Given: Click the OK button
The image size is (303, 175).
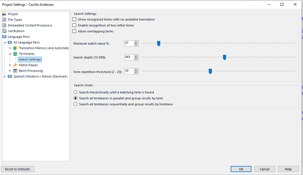Looking at the screenshot, I should pos(241,169).
